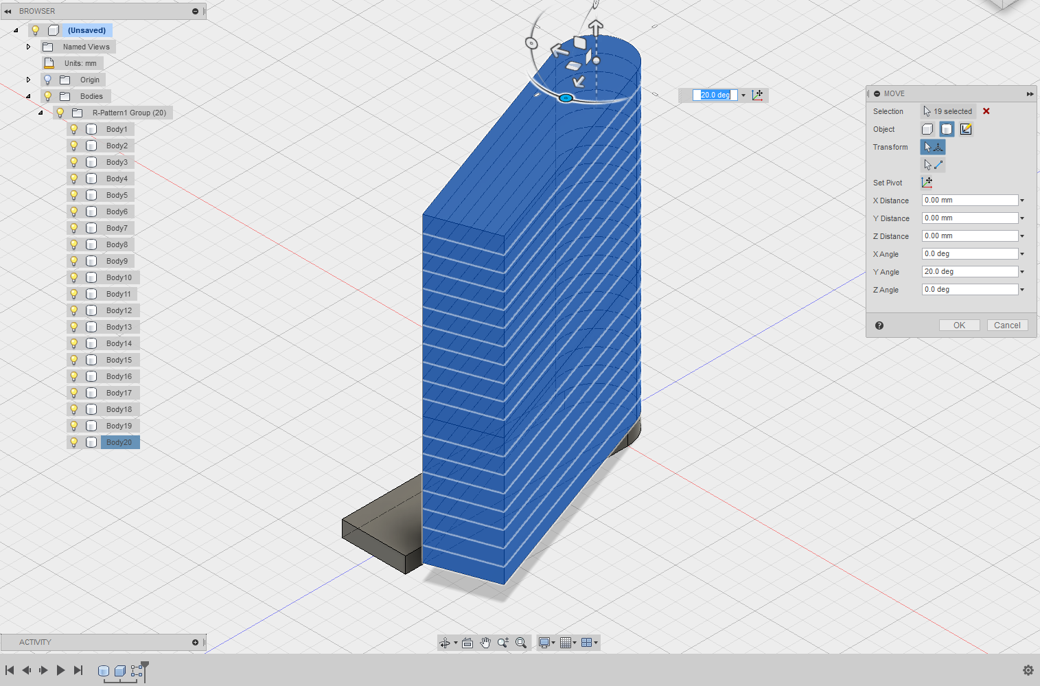Expand the Move dialog with the double arrows
This screenshot has width=1040, height=686.
coord(1030,93)
